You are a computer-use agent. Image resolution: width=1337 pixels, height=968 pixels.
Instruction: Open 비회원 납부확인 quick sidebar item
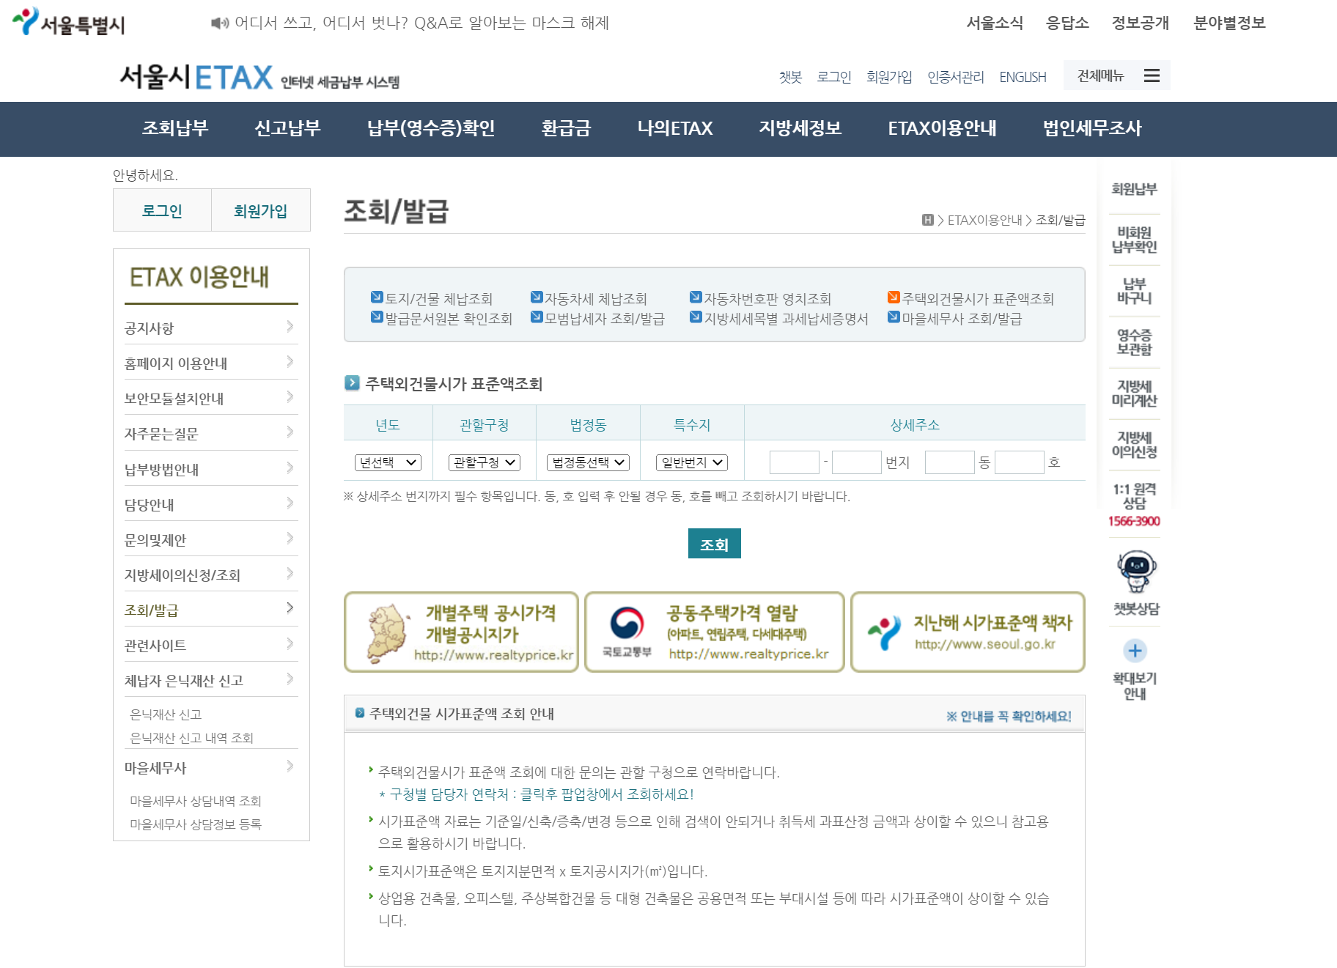point(1134,240)
